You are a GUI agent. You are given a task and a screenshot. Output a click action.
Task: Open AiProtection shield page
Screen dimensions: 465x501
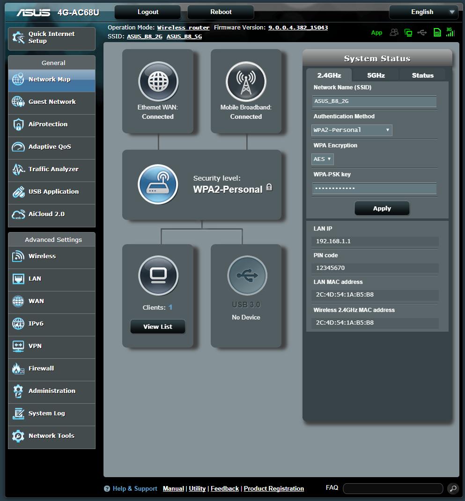(x=52, y=124)
